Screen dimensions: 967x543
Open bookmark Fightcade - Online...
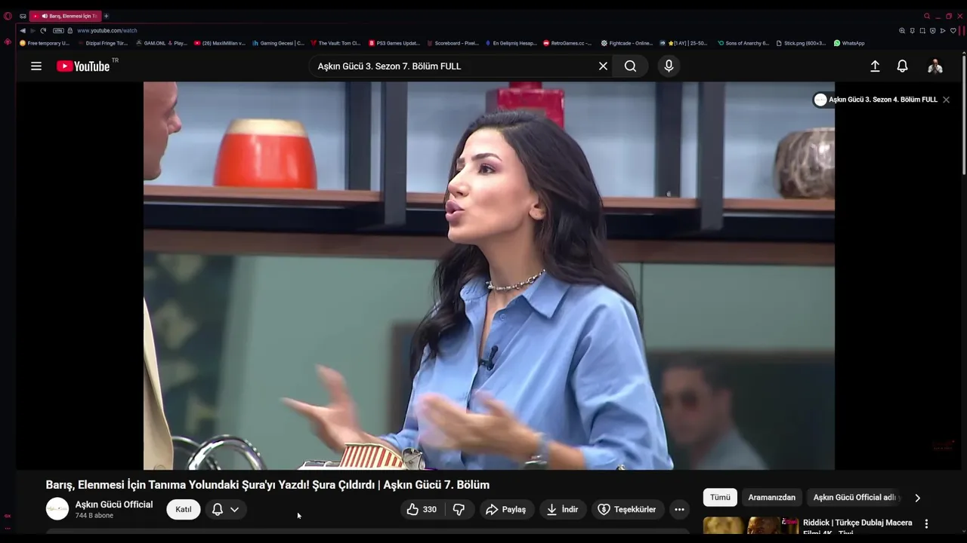click(626, 43)
